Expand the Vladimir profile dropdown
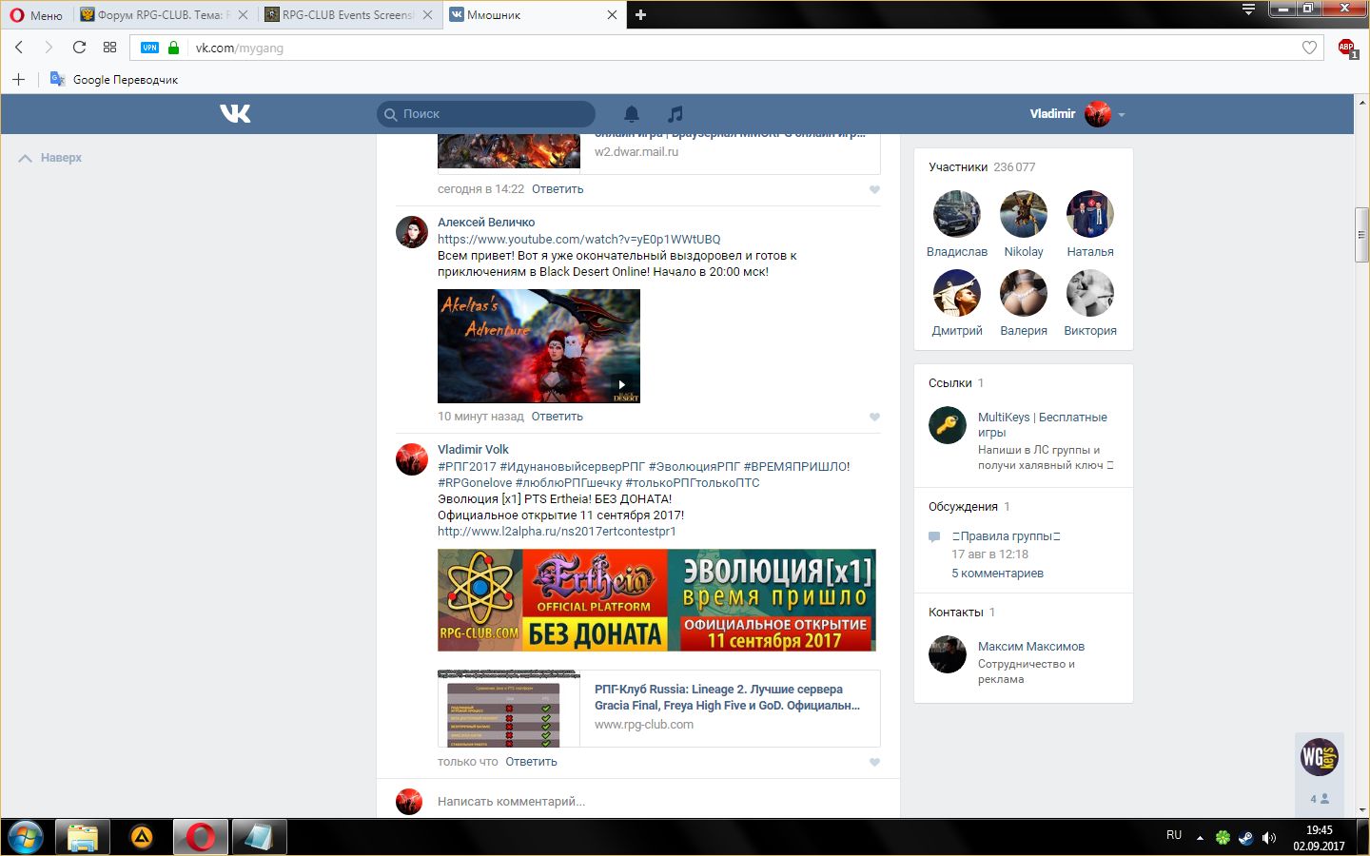Viewport: 1370px width, 856px height. pyautogui.click(x=1122, y=114)
